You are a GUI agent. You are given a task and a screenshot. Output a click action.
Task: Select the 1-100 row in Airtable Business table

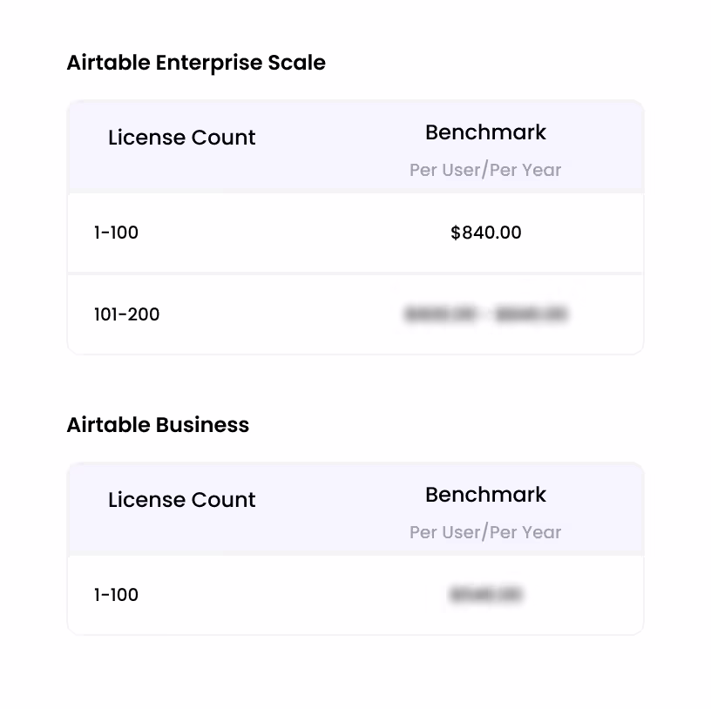coord(355,595)
